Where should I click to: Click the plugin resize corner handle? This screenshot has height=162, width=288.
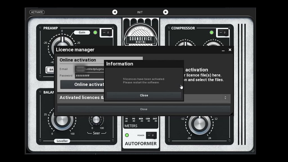pyautogui.click(x=253, y=151)
